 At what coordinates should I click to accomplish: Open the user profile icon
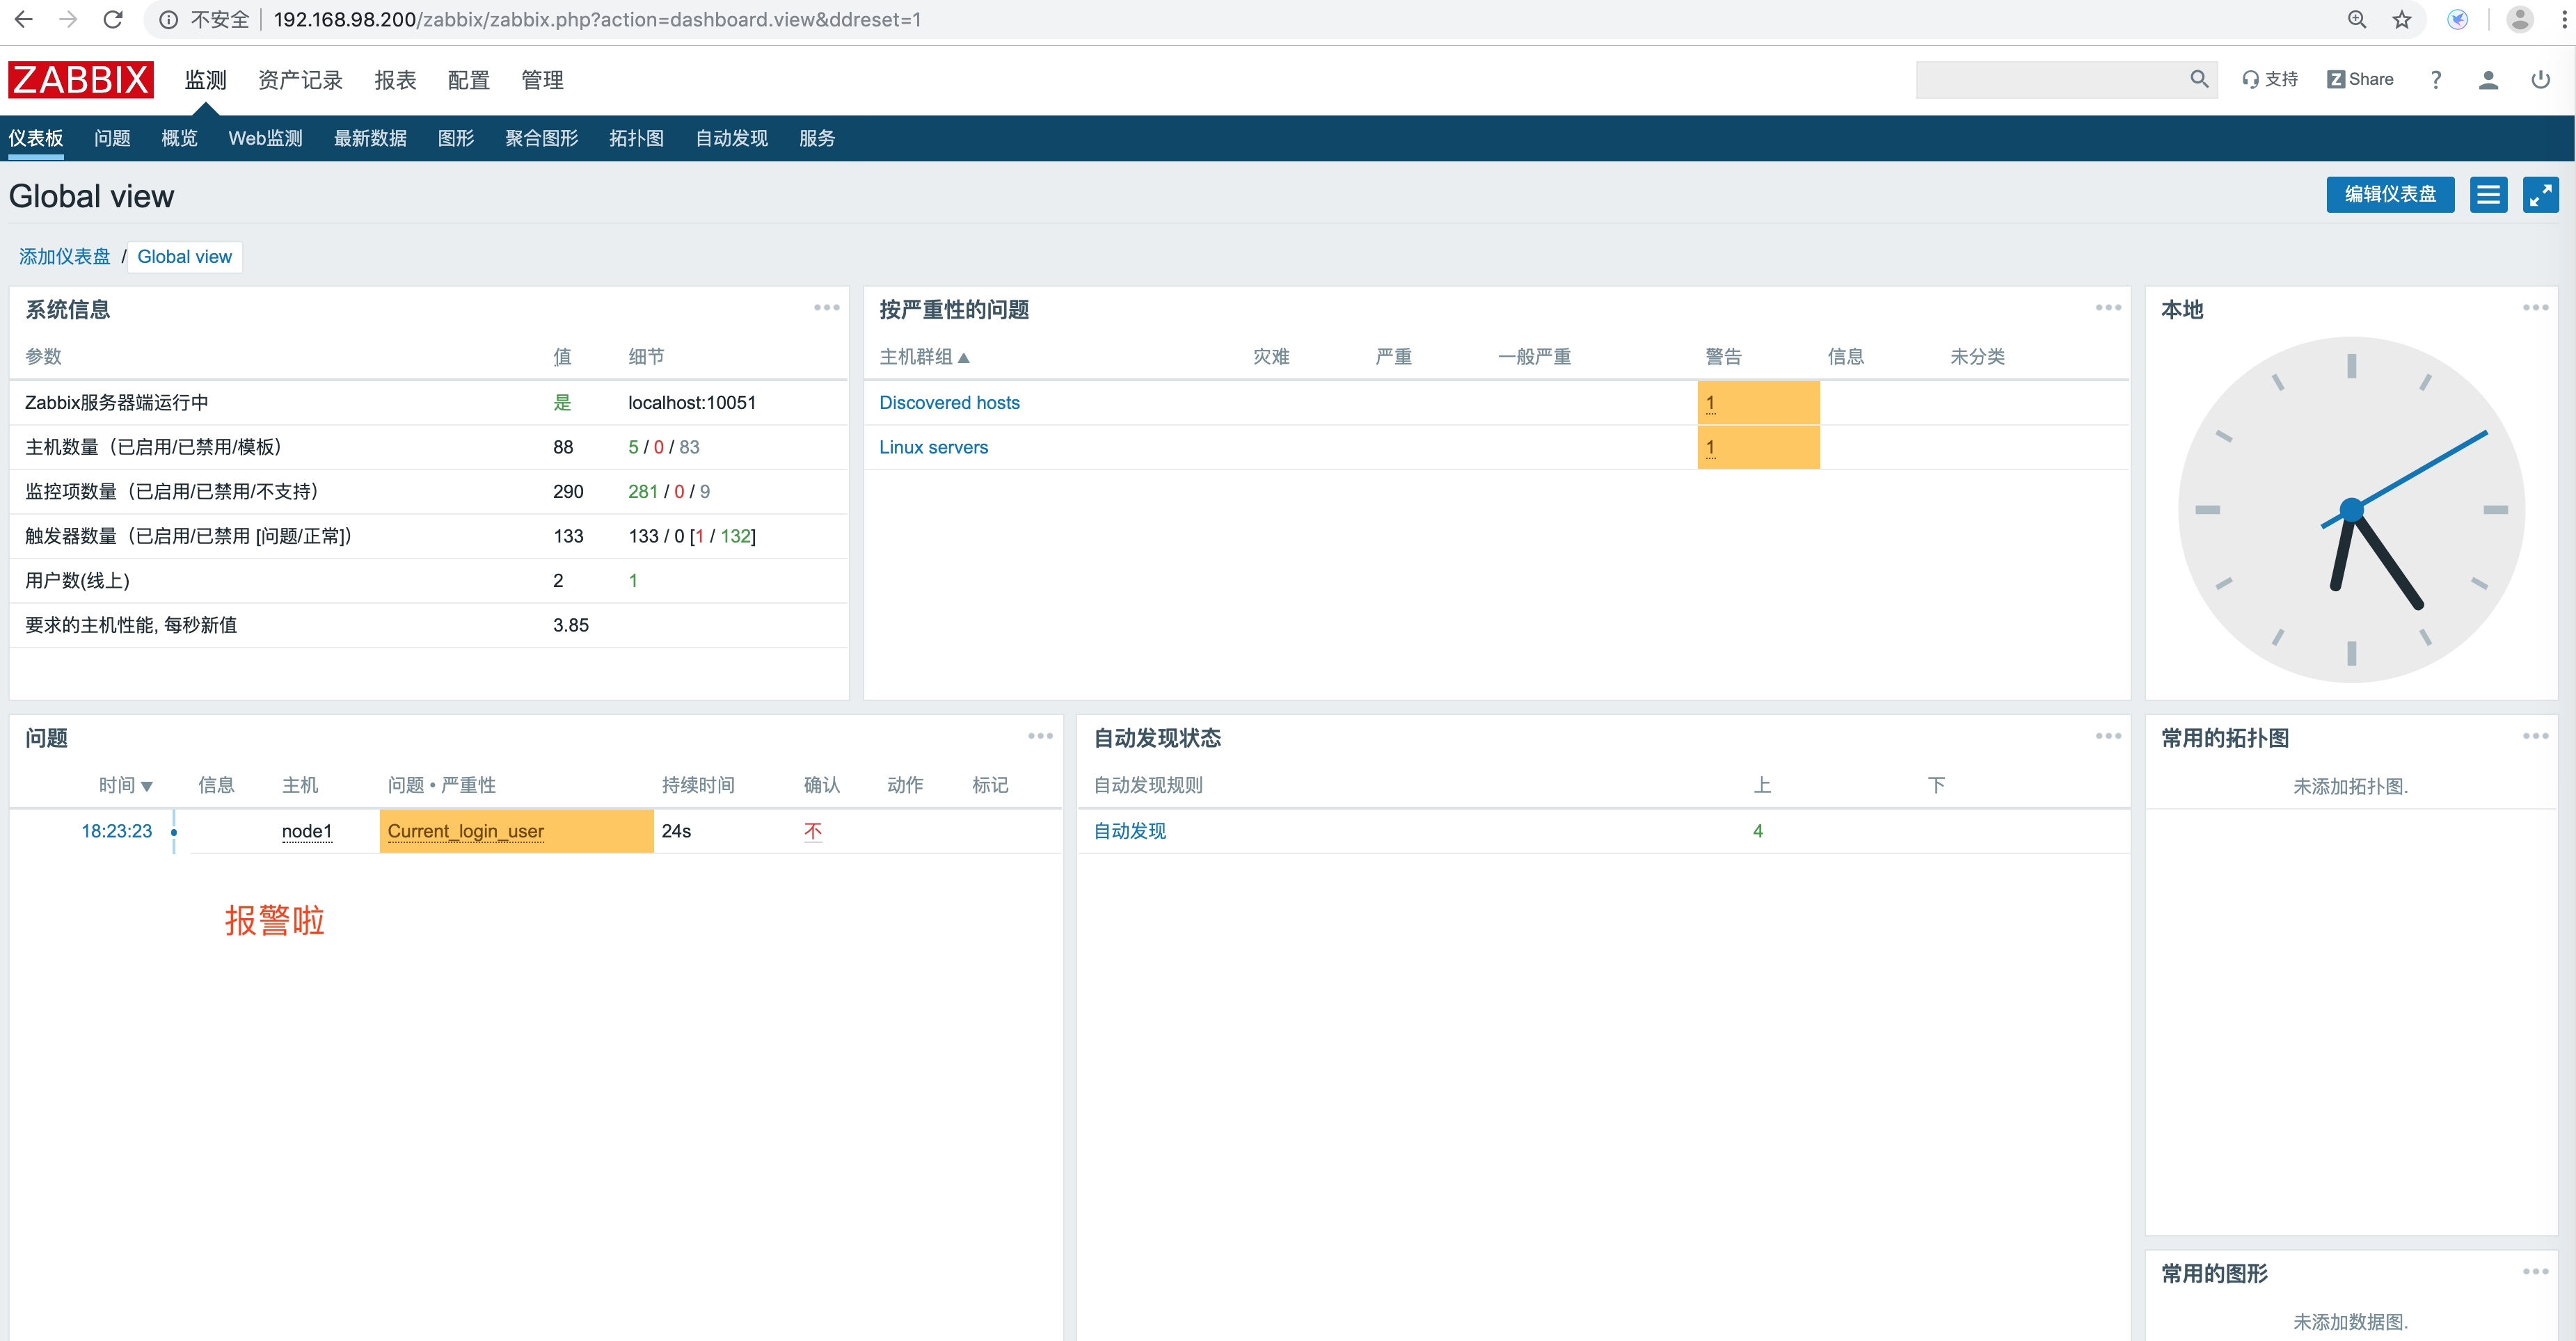pos(2488,80)
